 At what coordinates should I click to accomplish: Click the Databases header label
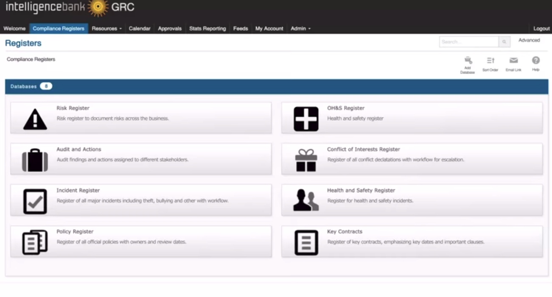[x=24, y=86]
